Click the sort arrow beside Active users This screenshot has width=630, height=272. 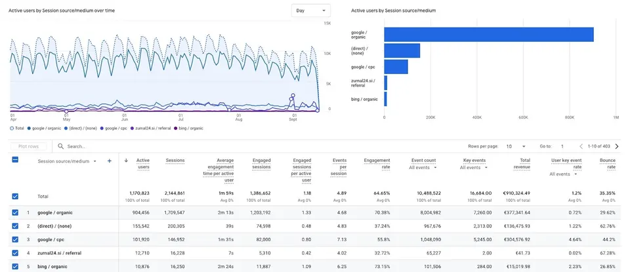pyautogui.click(x=126, y=161)
